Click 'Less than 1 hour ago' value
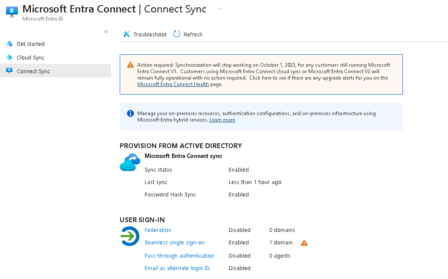 (x=255, y=182)
